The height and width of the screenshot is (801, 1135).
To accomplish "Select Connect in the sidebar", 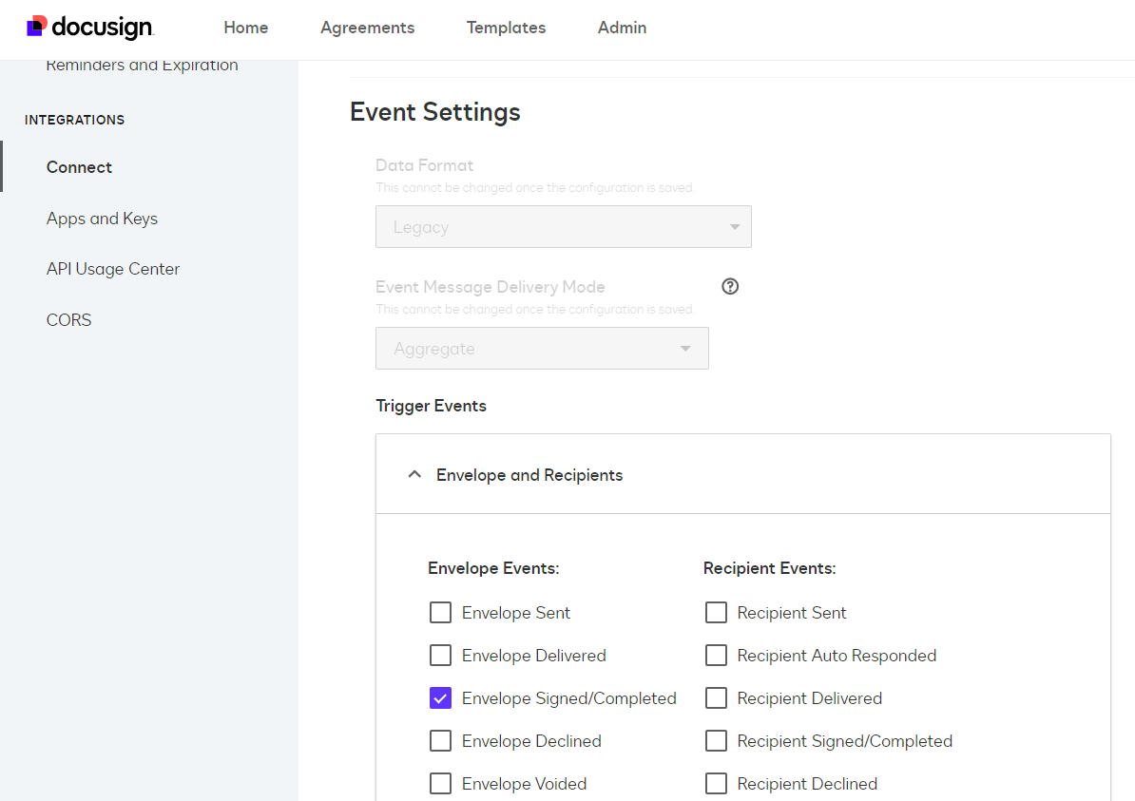I will (x=79, y=167).
